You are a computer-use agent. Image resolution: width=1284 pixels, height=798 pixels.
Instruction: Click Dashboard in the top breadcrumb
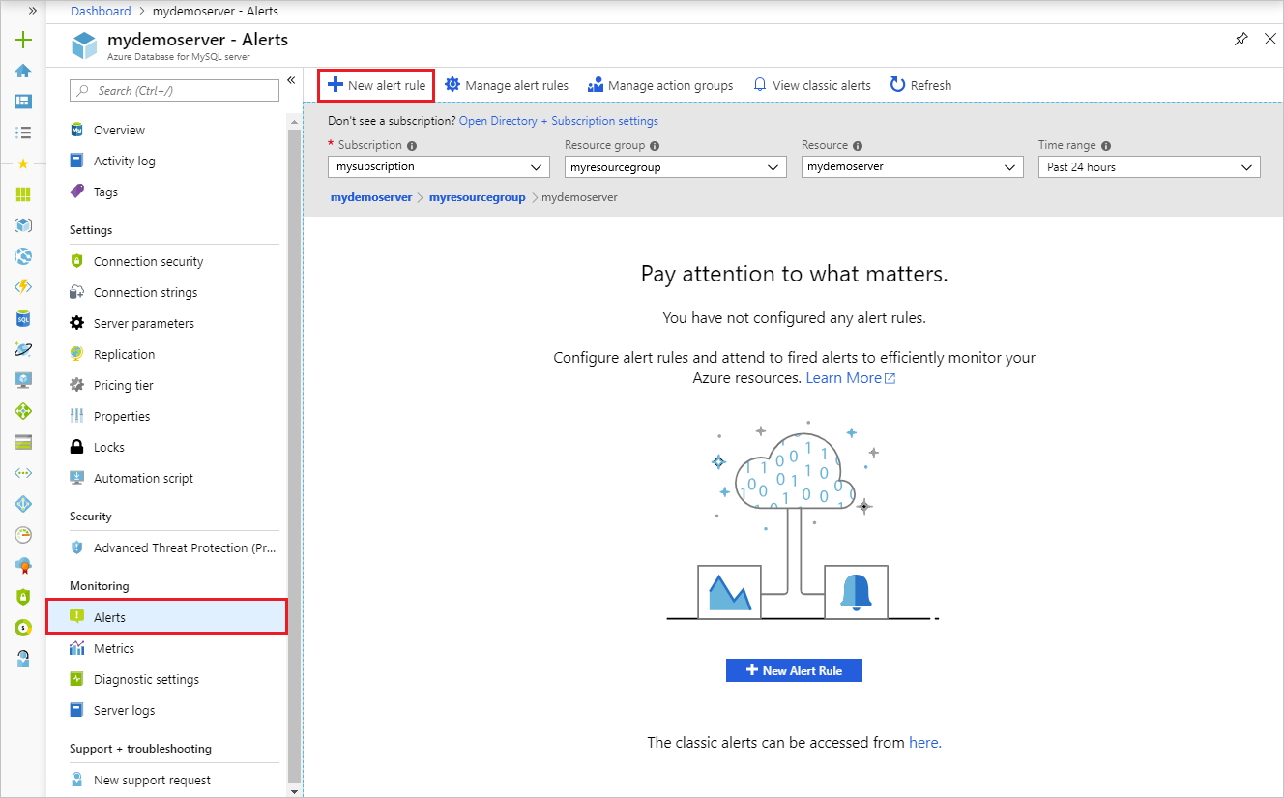[101, 12]
